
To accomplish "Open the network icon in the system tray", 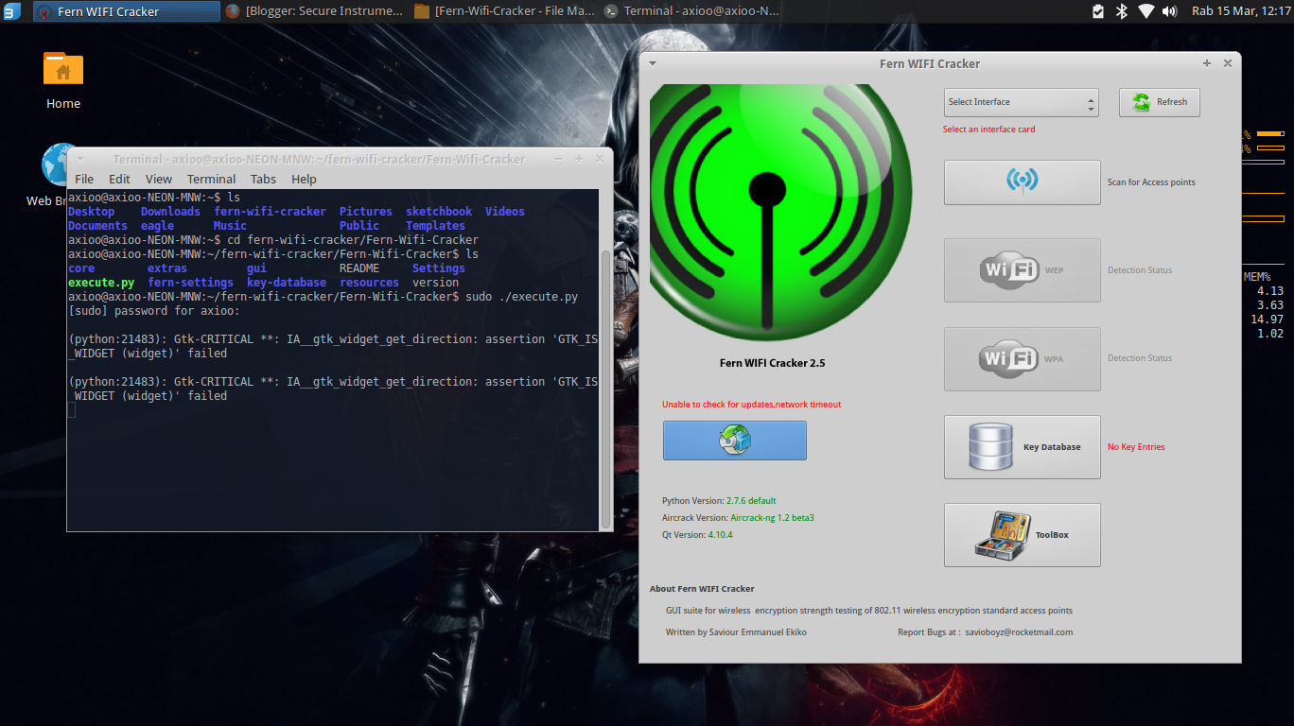I will (x=1146, y=12).
